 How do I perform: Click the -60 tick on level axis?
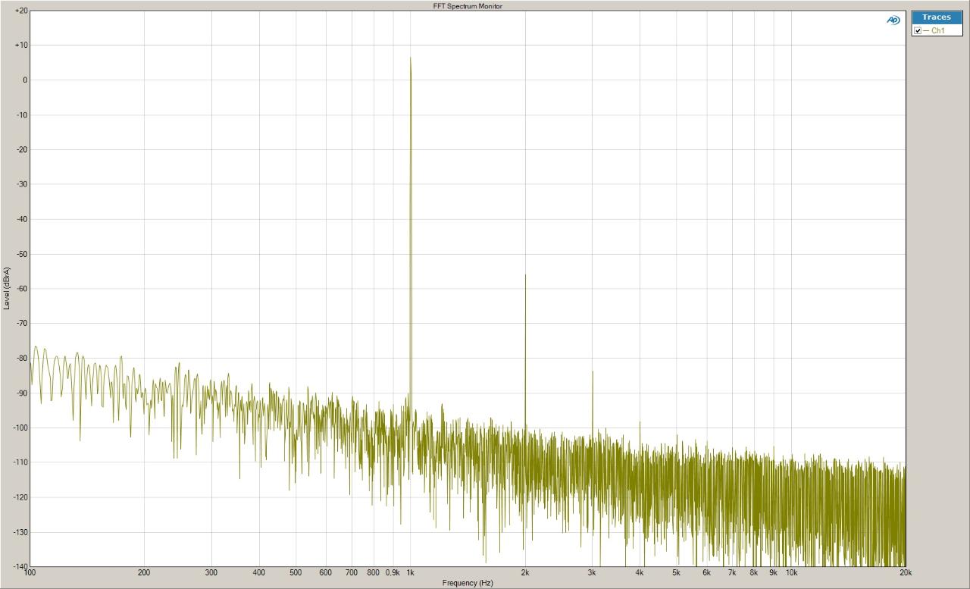[x=22, y=289]
